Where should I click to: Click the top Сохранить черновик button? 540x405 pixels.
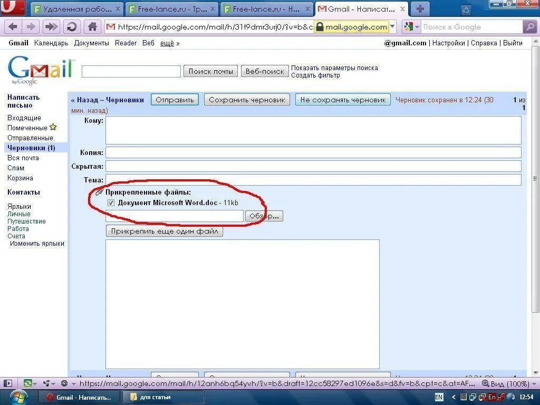(247, 100)
